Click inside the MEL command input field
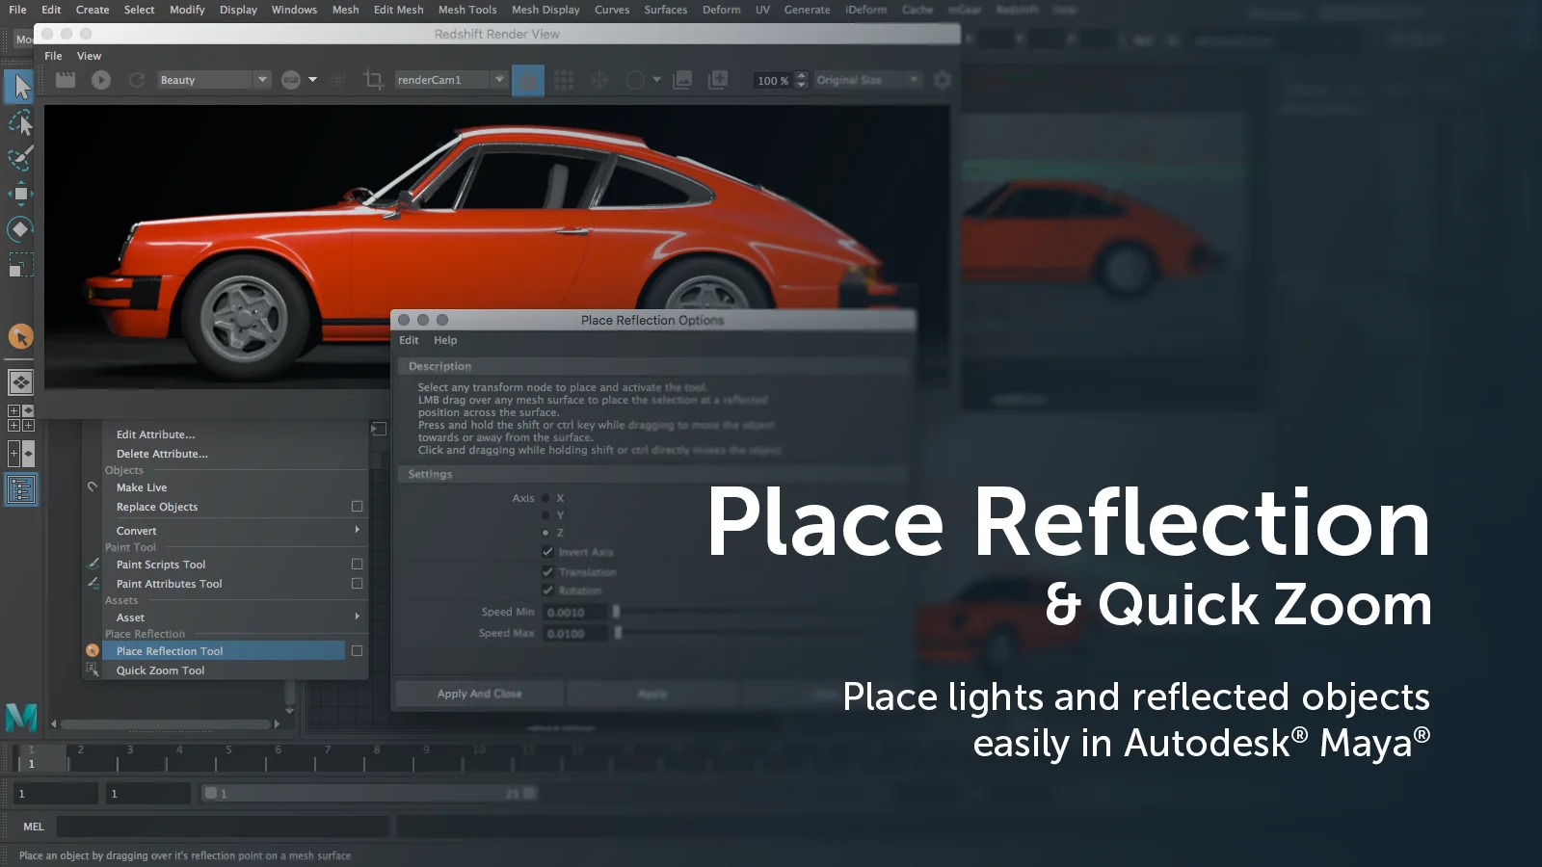 pyautogui.click(x=222, y=826)
